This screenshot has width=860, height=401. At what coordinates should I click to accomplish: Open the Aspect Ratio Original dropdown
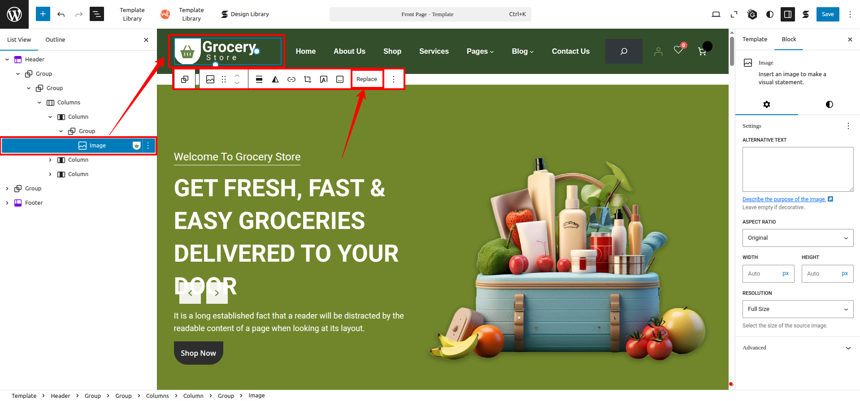click(798, 238)
